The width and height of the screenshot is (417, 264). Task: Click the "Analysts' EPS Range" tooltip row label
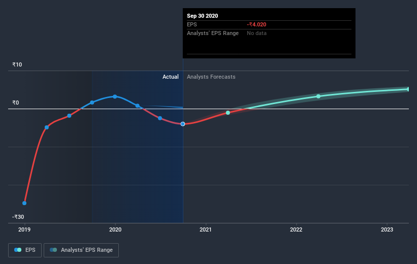click(213, 33)
